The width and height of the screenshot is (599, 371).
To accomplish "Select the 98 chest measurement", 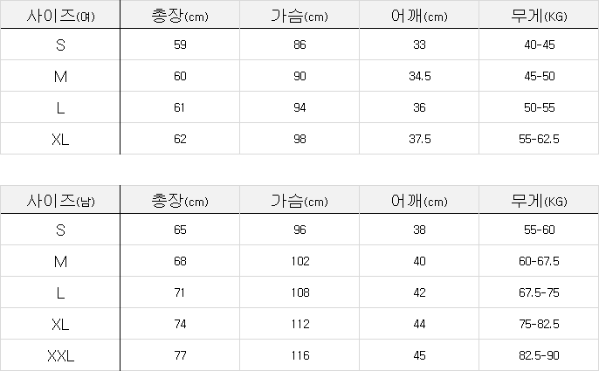I will pos(300,139).
